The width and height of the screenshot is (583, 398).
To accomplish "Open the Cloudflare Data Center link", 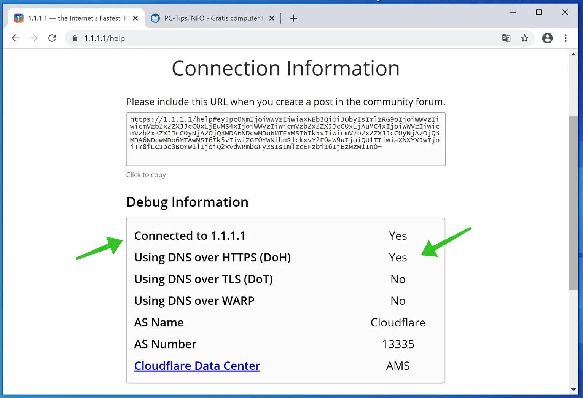I will [197, 366].
